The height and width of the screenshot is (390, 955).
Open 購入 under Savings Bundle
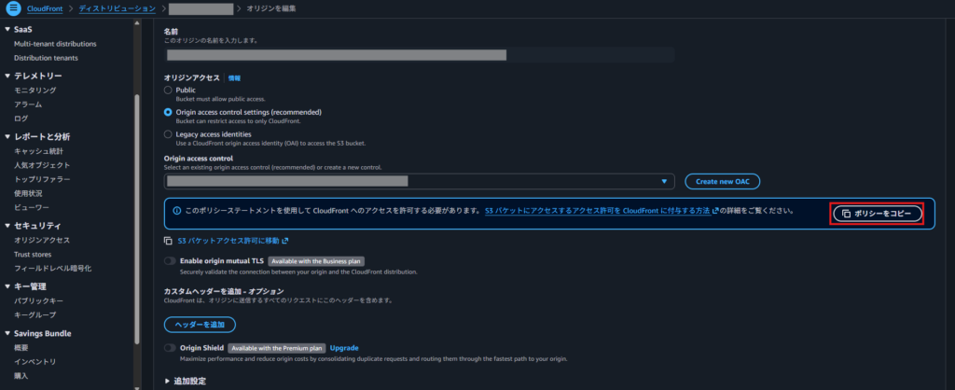pos(21,376)
